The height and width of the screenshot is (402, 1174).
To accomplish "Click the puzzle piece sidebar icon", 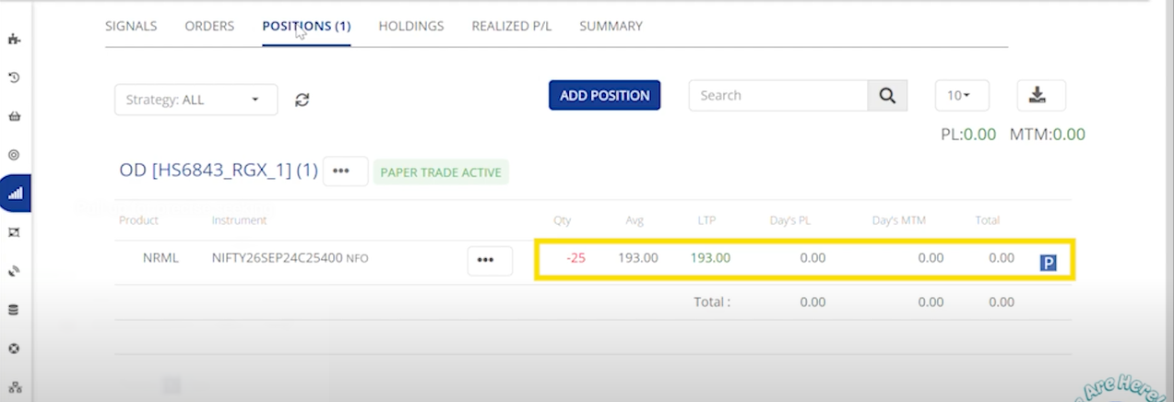I will coord(14,39).
